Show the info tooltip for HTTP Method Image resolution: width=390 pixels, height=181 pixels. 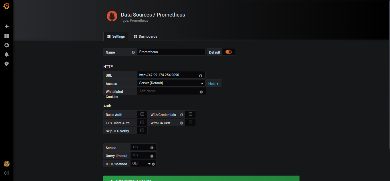pos(153,164)
